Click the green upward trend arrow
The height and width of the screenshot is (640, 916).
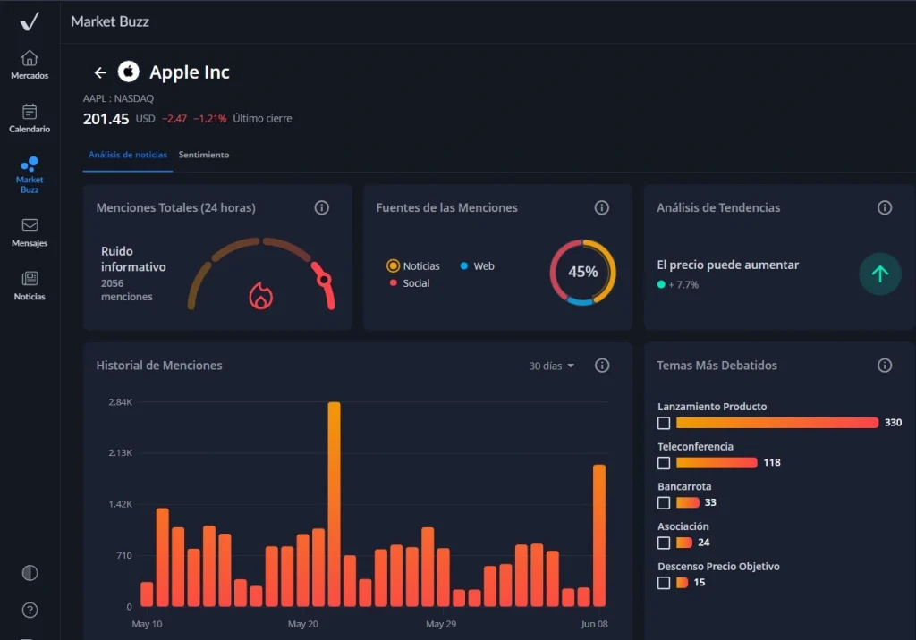[x=880, y=274]
